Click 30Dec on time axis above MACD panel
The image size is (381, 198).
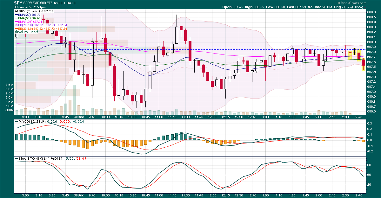[x=79, y=117]
